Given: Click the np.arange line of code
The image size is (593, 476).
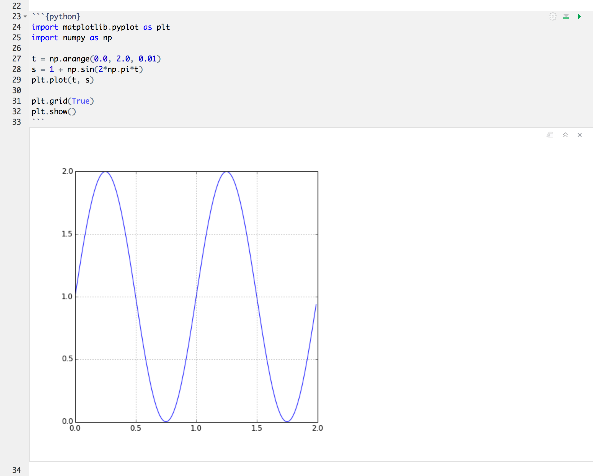Looking at the screenshot, I should click(96, 59).
